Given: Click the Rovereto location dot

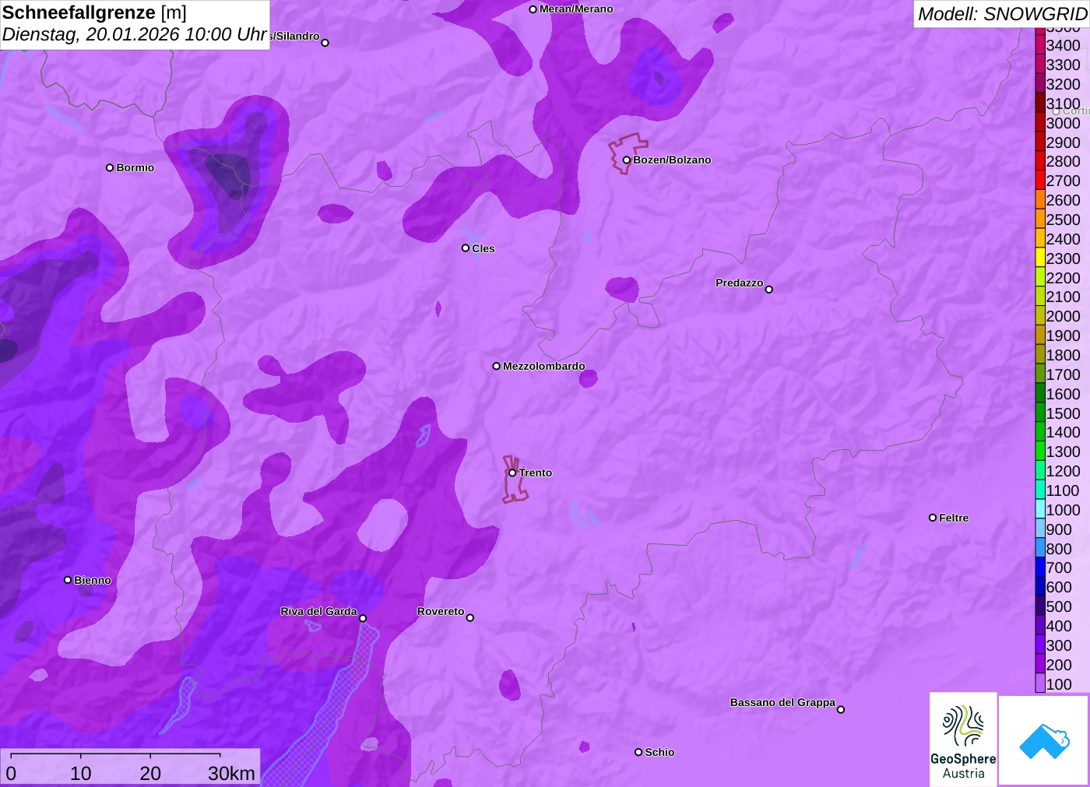Looking at the screenshot, I should [x=470, y=618].
